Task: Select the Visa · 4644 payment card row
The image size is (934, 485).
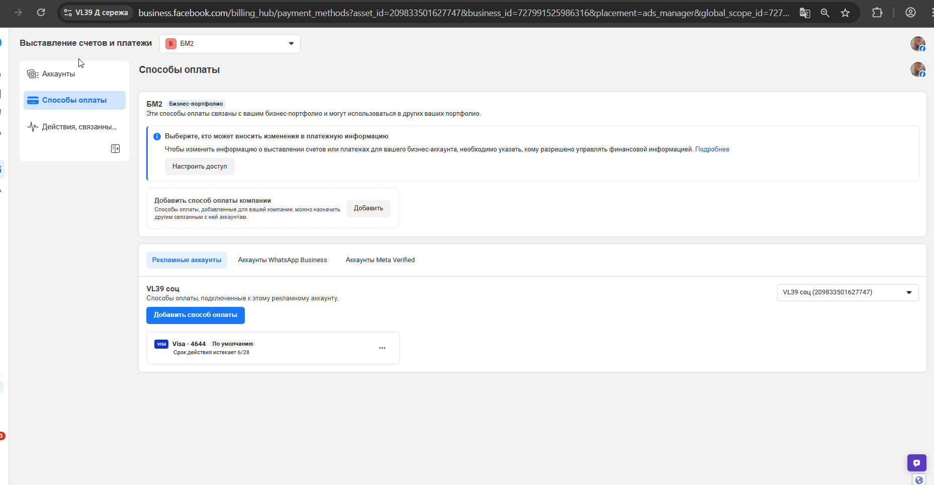Action: (273, 348)
